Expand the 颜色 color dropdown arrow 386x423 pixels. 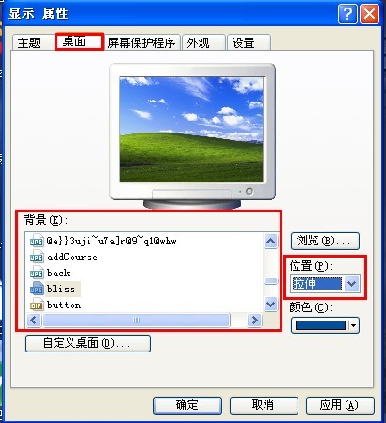(x=354, y=325)
